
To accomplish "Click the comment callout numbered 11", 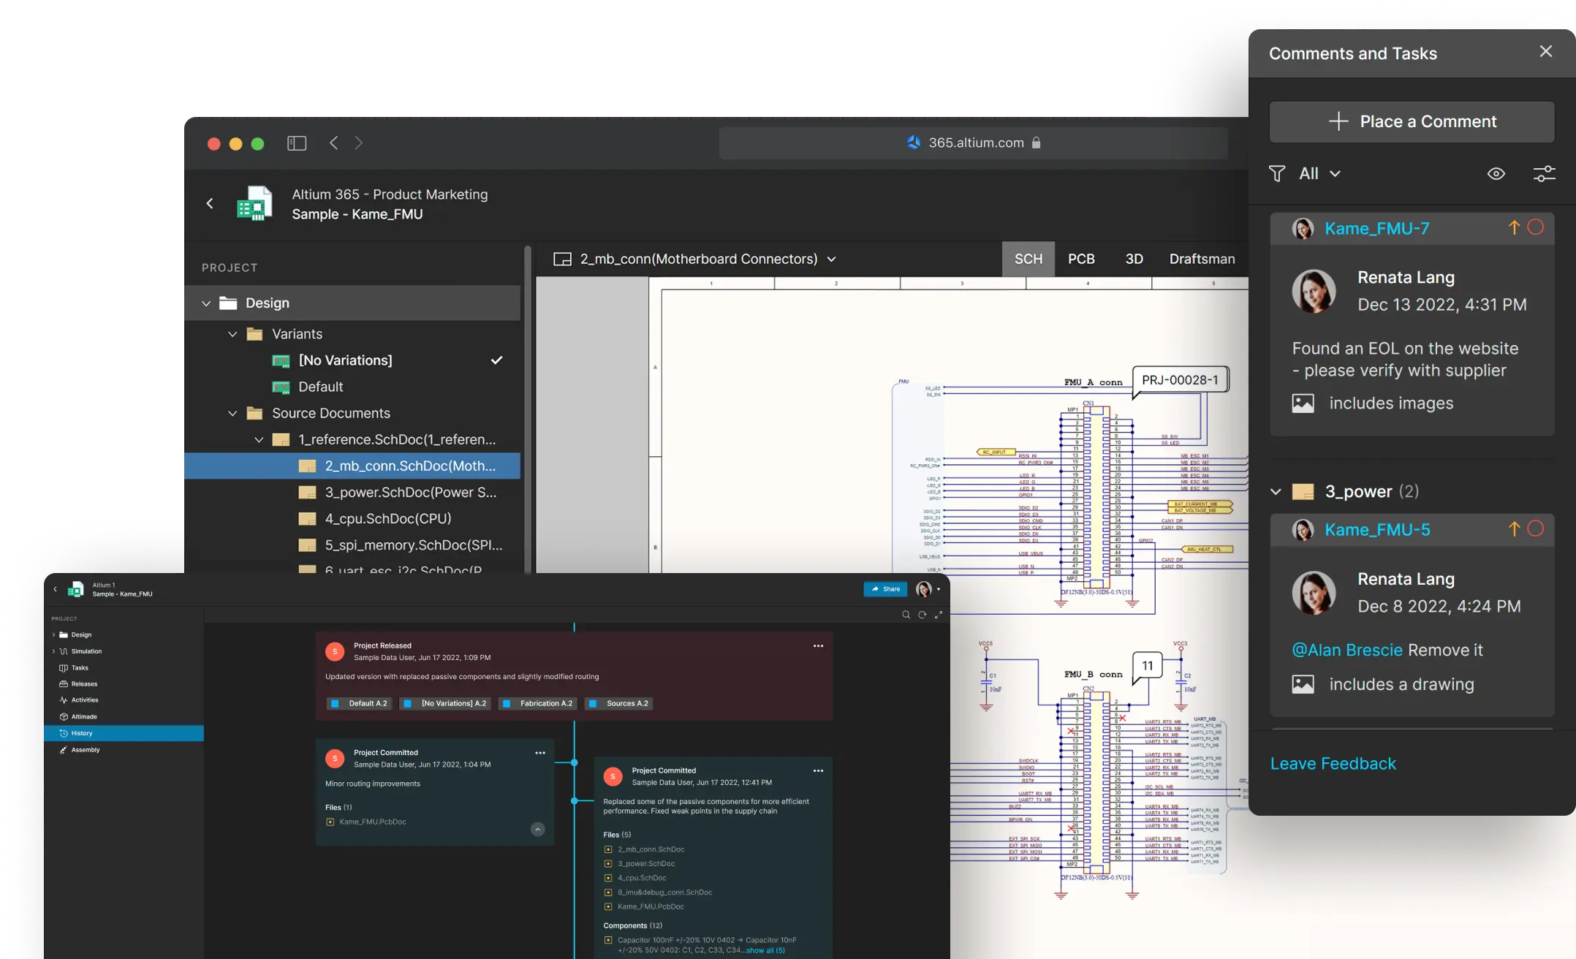I will (1148, 666).
